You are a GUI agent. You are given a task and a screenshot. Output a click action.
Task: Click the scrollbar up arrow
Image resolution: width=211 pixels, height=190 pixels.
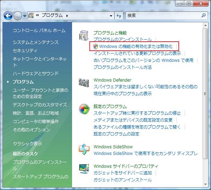(x=205, y=25)
